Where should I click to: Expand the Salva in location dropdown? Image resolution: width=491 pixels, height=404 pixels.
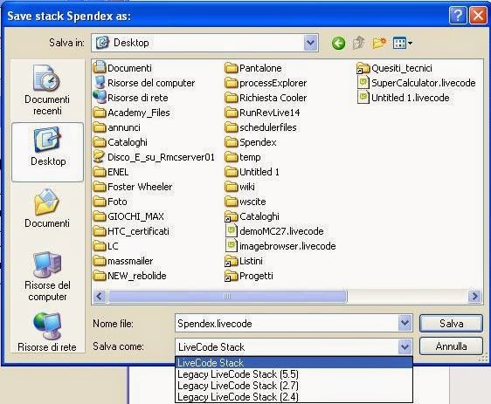[x=311, y=43]
